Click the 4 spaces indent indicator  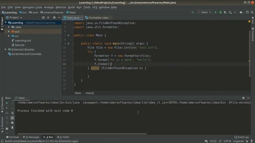[x=238, y=141]
